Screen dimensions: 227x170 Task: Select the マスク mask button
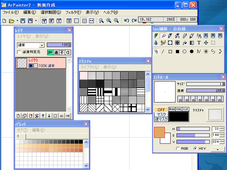coord(161,114)
